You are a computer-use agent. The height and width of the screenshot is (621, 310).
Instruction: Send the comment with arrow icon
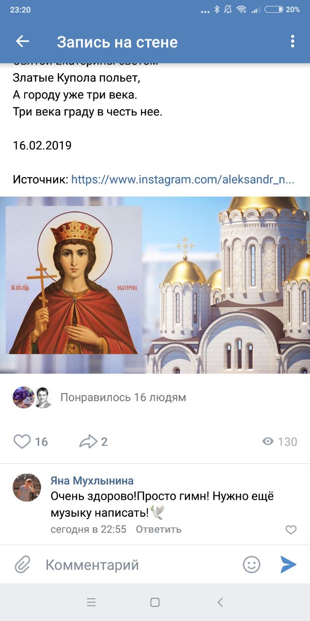click(x=288, y=565)
